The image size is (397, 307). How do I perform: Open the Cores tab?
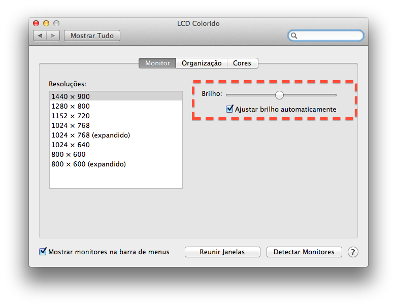(x=242, y=63)
